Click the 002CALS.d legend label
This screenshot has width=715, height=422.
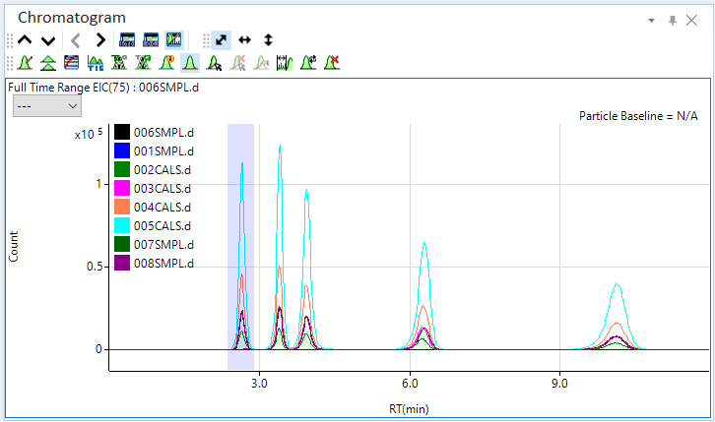point(162,170)
